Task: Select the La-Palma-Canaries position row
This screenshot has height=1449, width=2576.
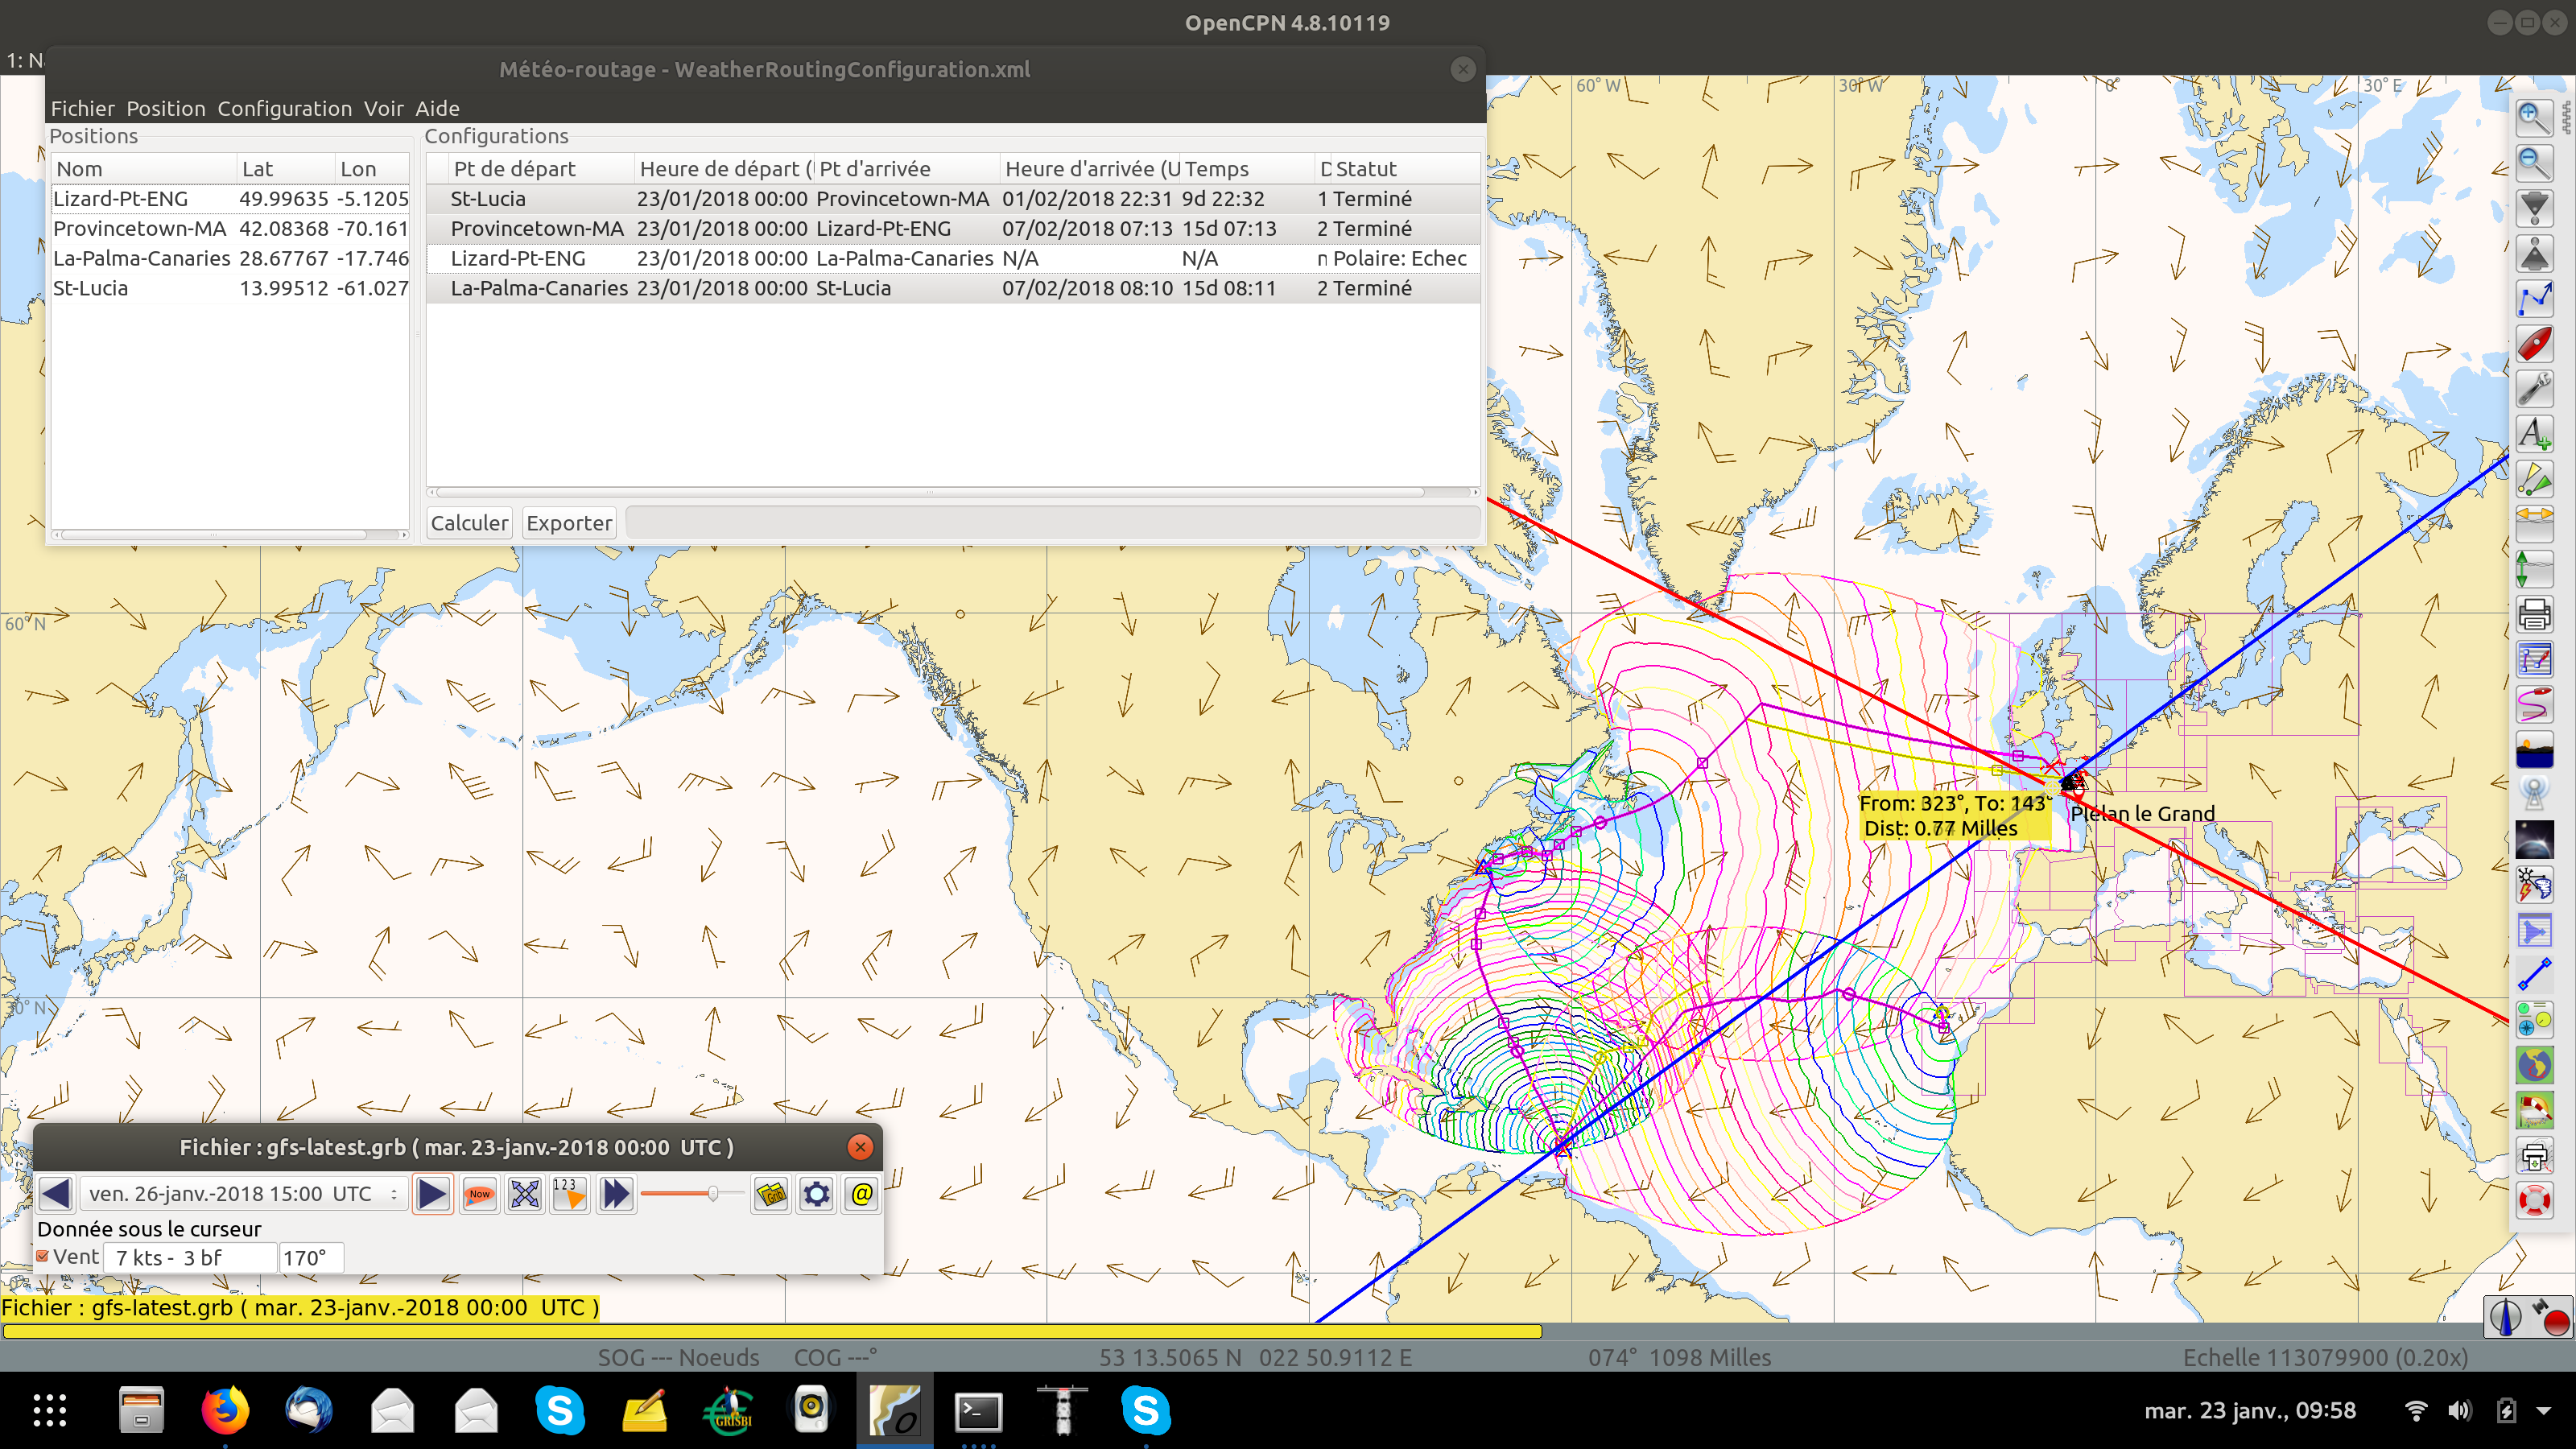Action: 230,258
